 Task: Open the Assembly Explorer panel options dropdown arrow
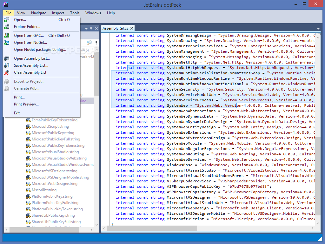(x=86, y=28)
